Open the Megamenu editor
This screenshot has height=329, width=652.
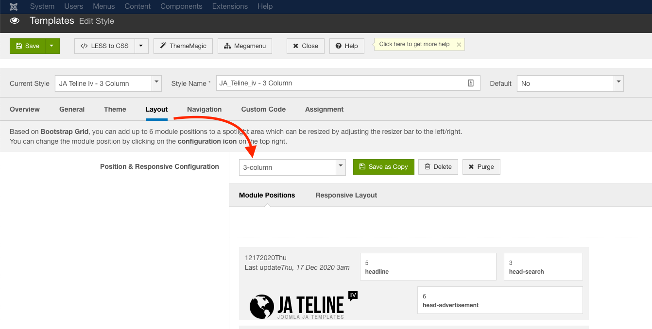pyautogui.click(x=244, y=46)
